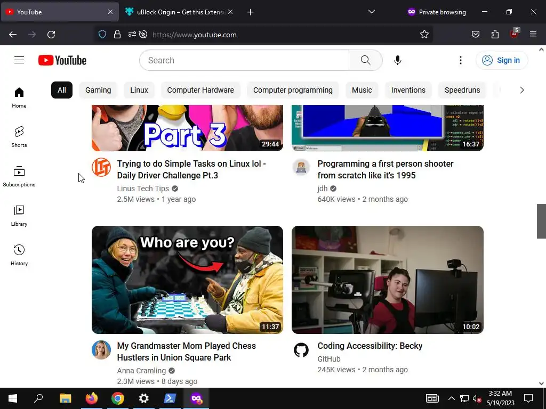Open File Explorer from the taskbar
546x409 pixels.
point(65,398)
